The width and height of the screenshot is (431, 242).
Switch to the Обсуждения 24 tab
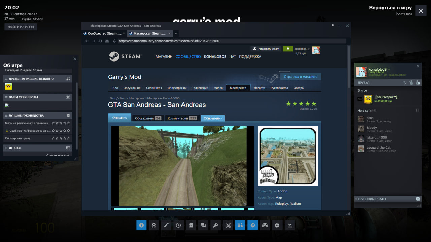coord(148,118)
